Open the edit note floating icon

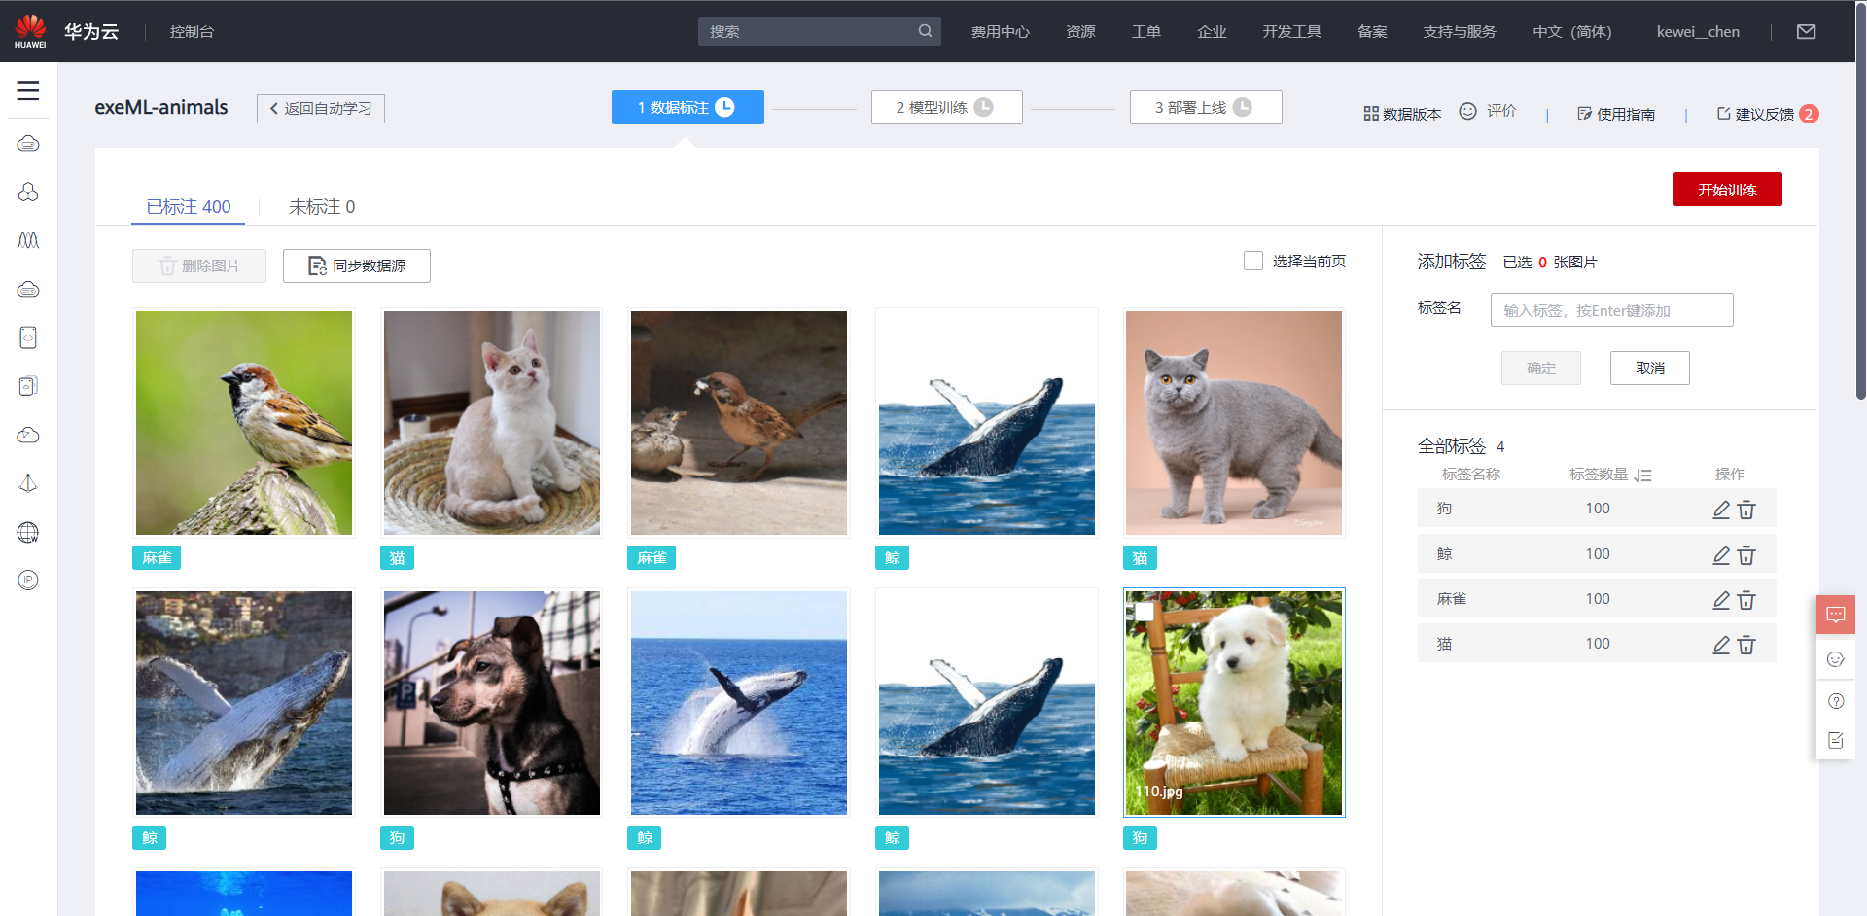coord(1836,741)
